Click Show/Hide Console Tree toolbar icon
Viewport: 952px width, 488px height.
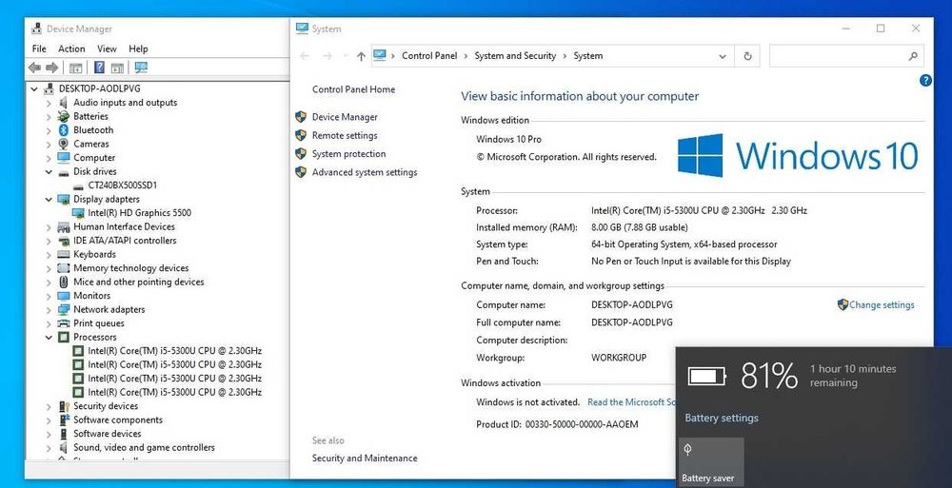pyautogui.click(x=76, y=68)
